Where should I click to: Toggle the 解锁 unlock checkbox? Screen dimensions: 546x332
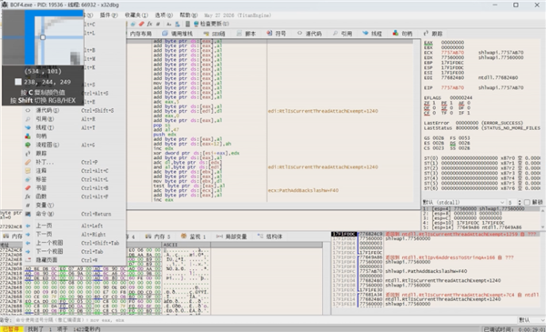tap(527, 202)
